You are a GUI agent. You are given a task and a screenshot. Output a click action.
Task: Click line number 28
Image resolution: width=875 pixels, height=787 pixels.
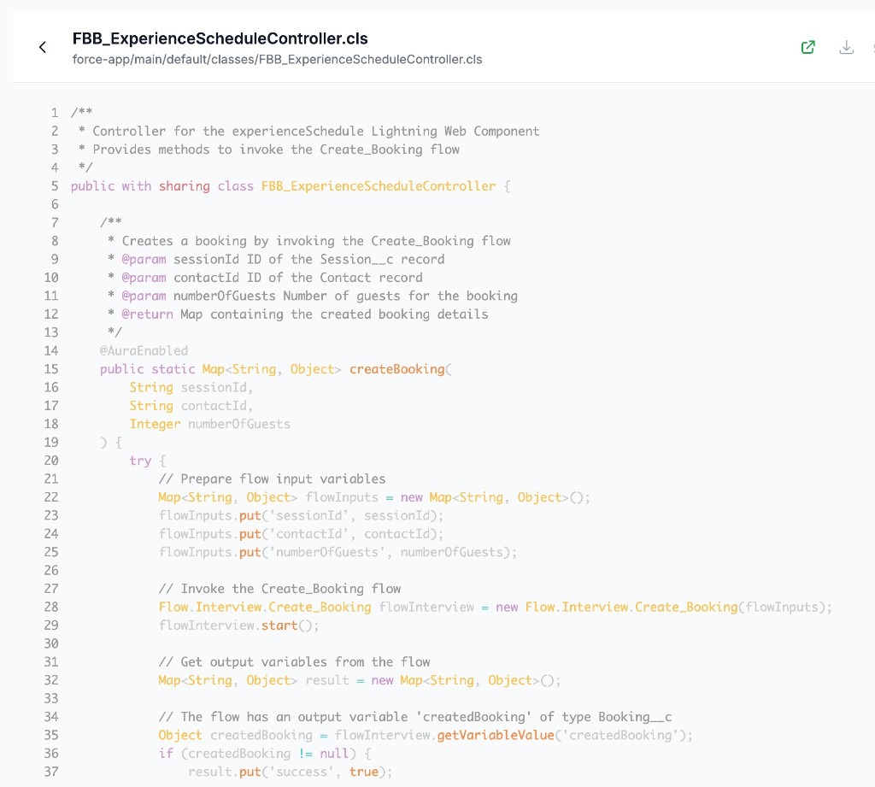coord(51,607)
